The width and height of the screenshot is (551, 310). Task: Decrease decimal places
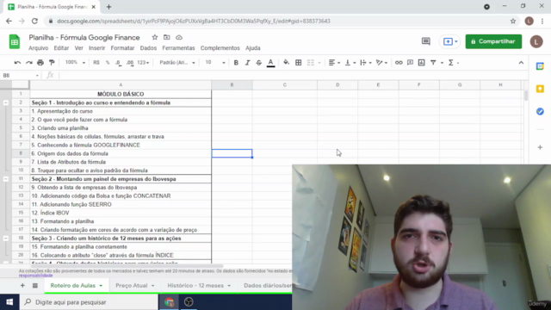[119, 63]
